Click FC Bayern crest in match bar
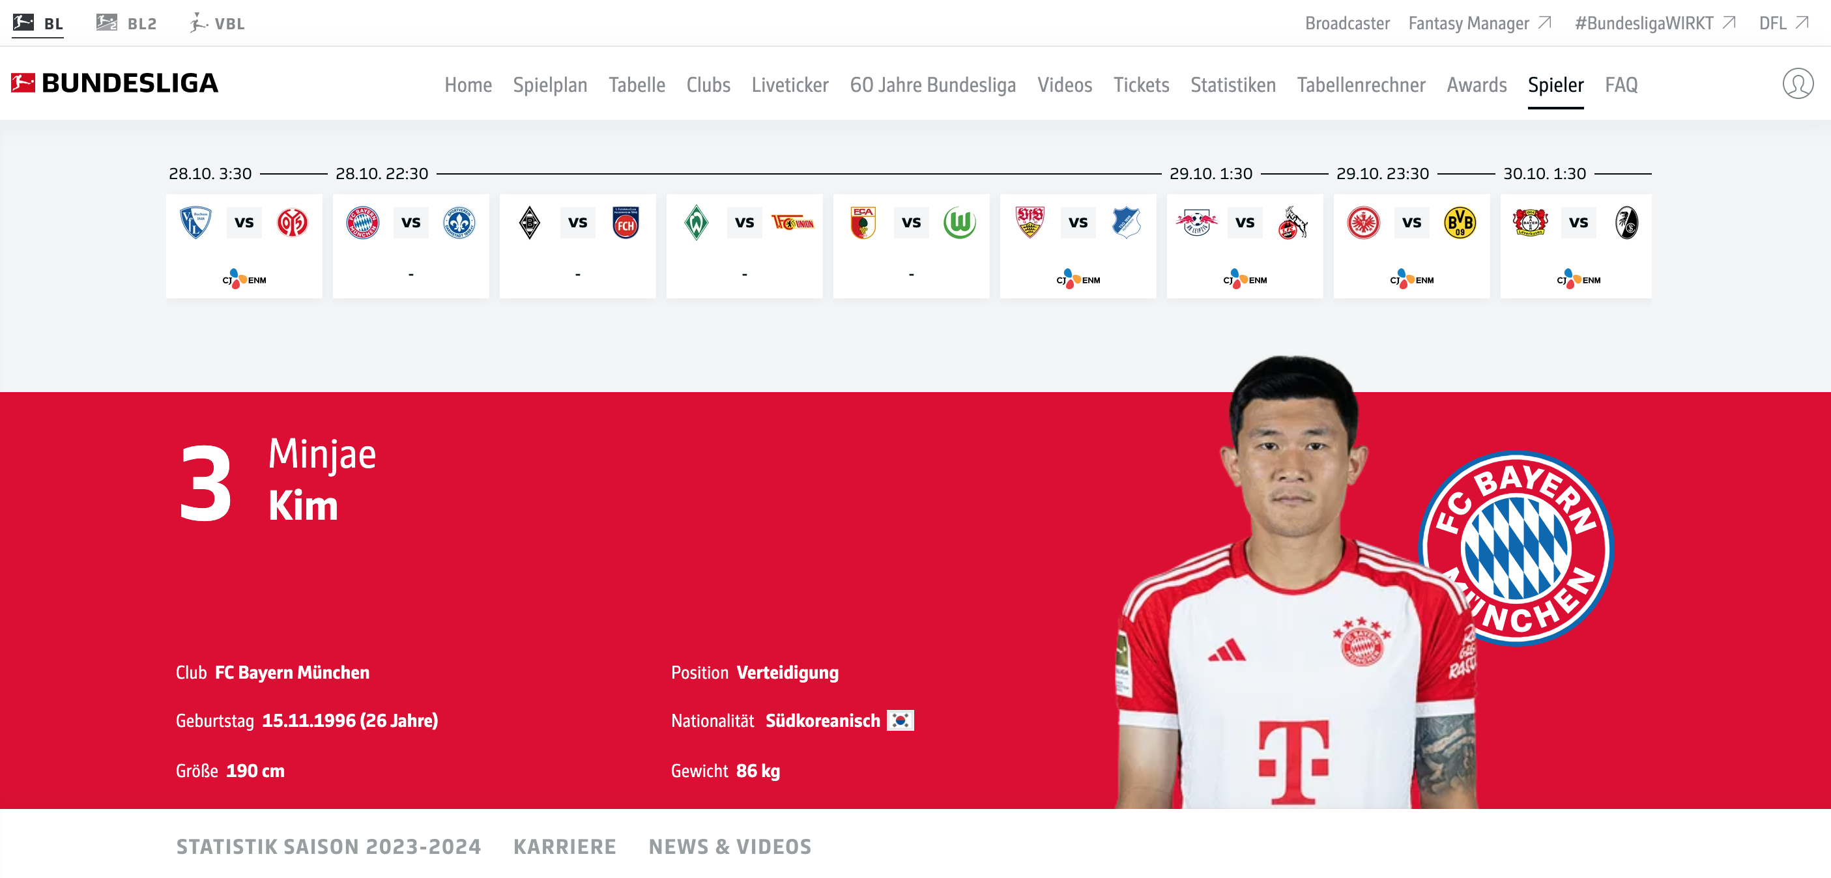This screenshot has height=878, width=1831. click(x=362, y=222)
